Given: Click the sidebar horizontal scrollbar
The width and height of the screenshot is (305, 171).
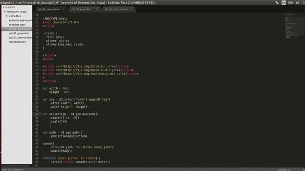Looking at the screenshot, I should [16, 166].
